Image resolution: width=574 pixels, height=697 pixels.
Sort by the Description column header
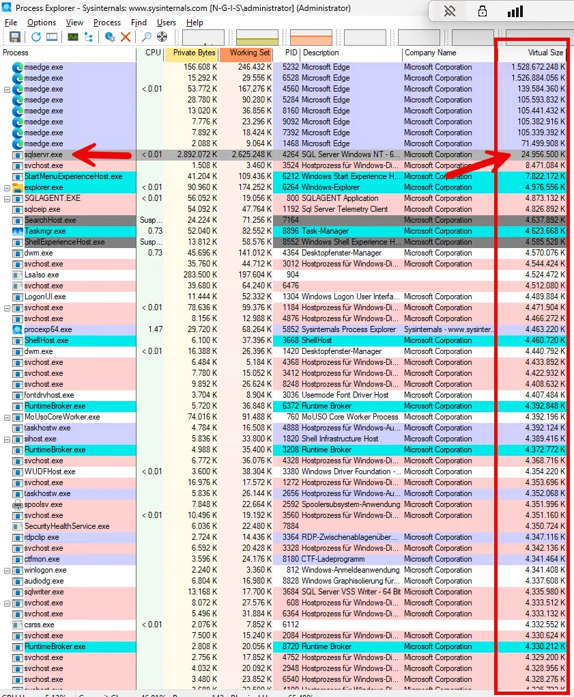coord(351,53)
